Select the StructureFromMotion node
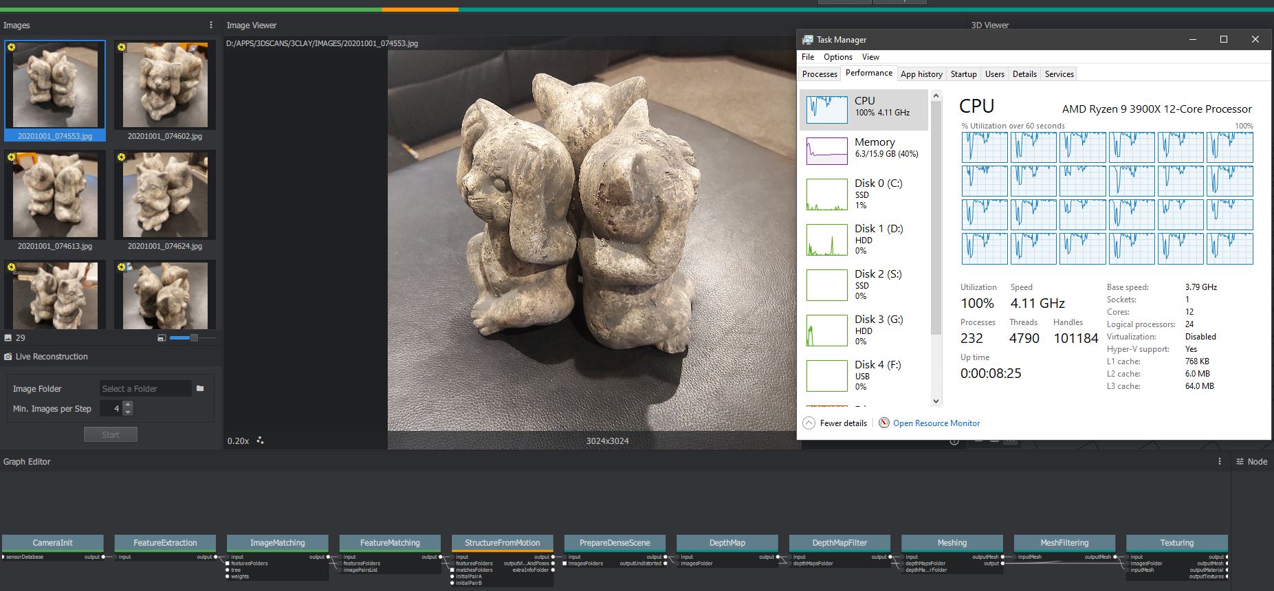Image resolution: width=1274 pixels, height=591 pixels. point(502,543)
